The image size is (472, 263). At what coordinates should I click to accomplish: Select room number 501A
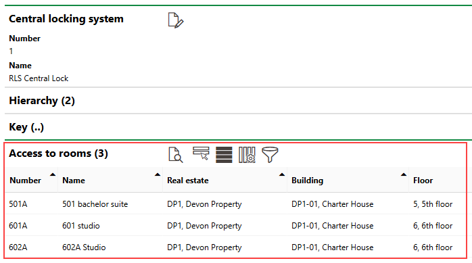point(18,204)
